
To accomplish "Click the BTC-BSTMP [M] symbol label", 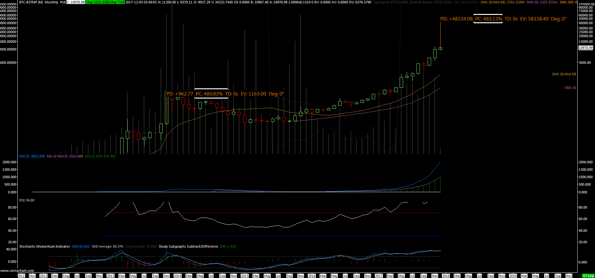I will click(31, 2).
